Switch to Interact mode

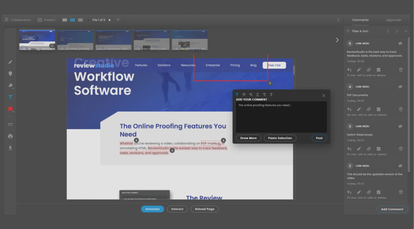(177, 209)
